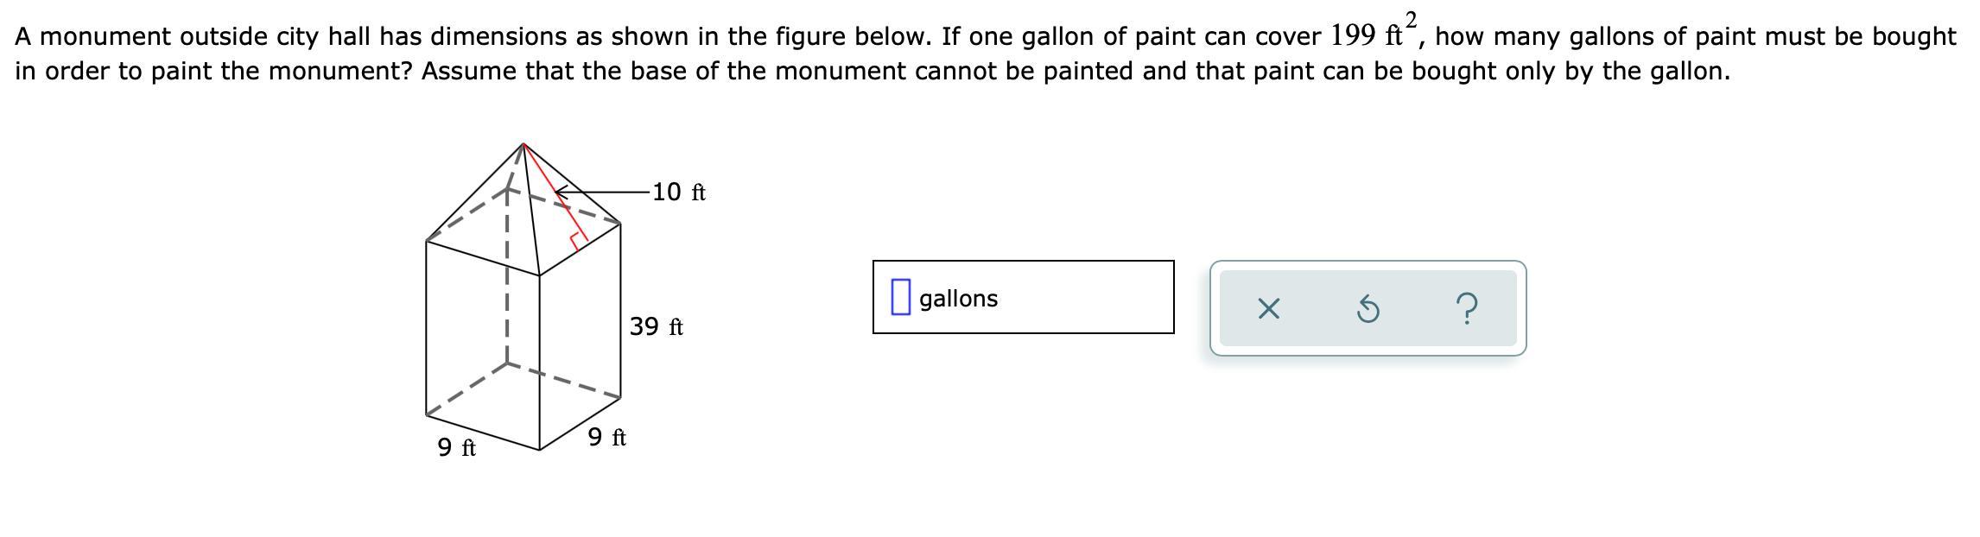The width and height of the screenshot is (1980, 537).
Task: Click the dashed vertical edge of the prism
Action: pyautogui.click(x=506, y=302)
